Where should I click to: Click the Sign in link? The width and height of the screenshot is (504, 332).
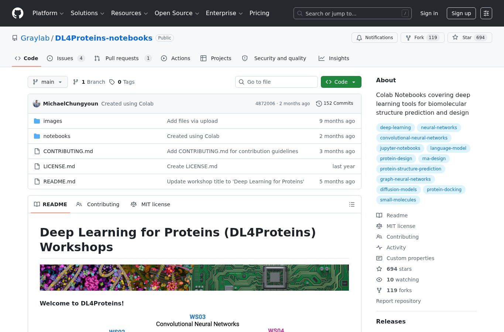(x=429, y=13)
